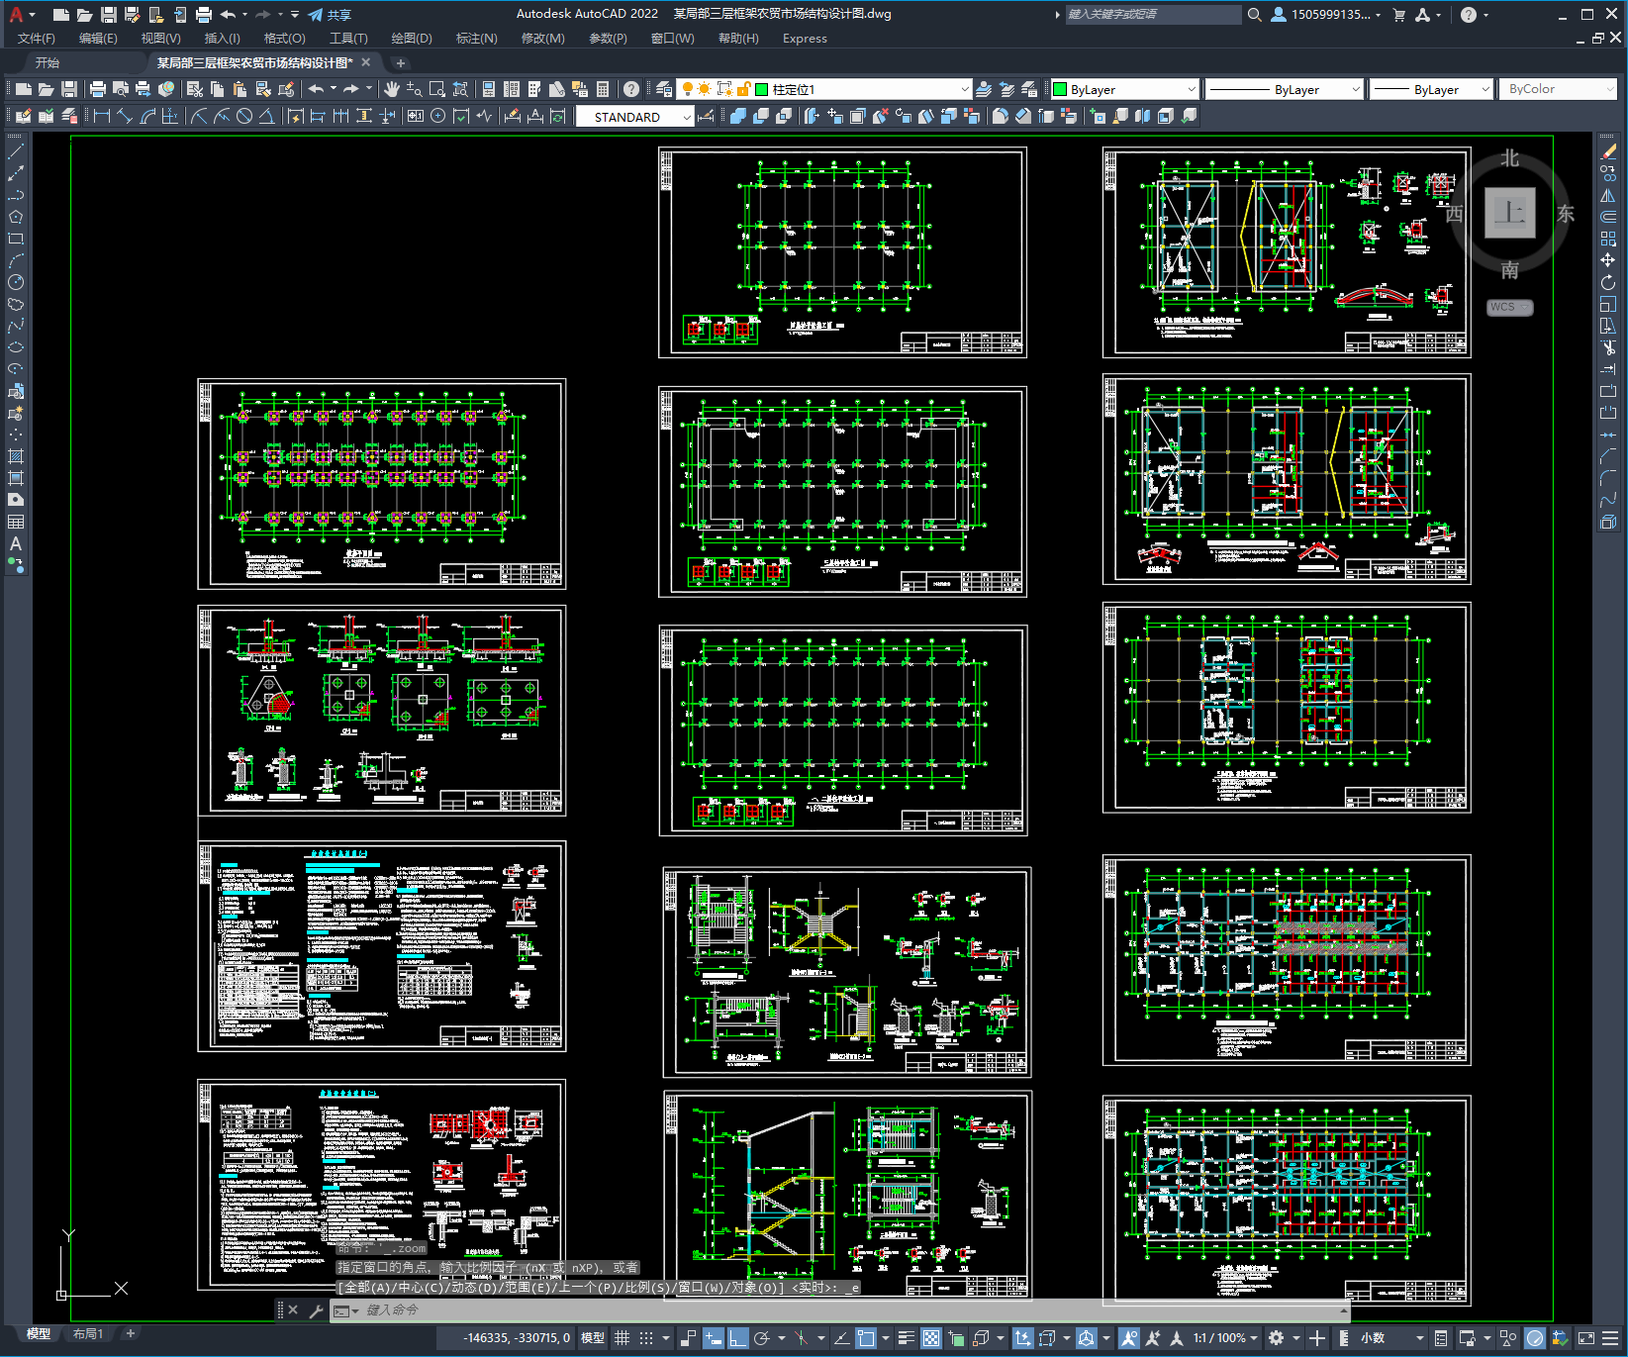Open the ByColor plot style dropdown

click(x=1560, y=89)
